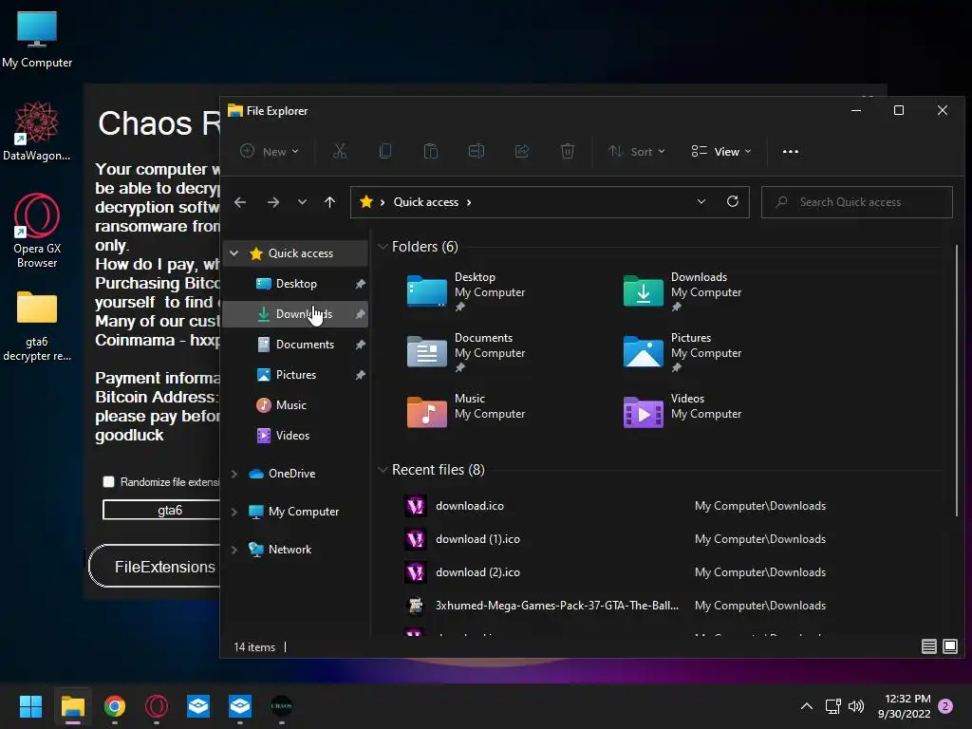The height and width of the screenshot is (729, 972).
Task: Open the Downloads folder tile in main pane
Action: pos(682,290)
